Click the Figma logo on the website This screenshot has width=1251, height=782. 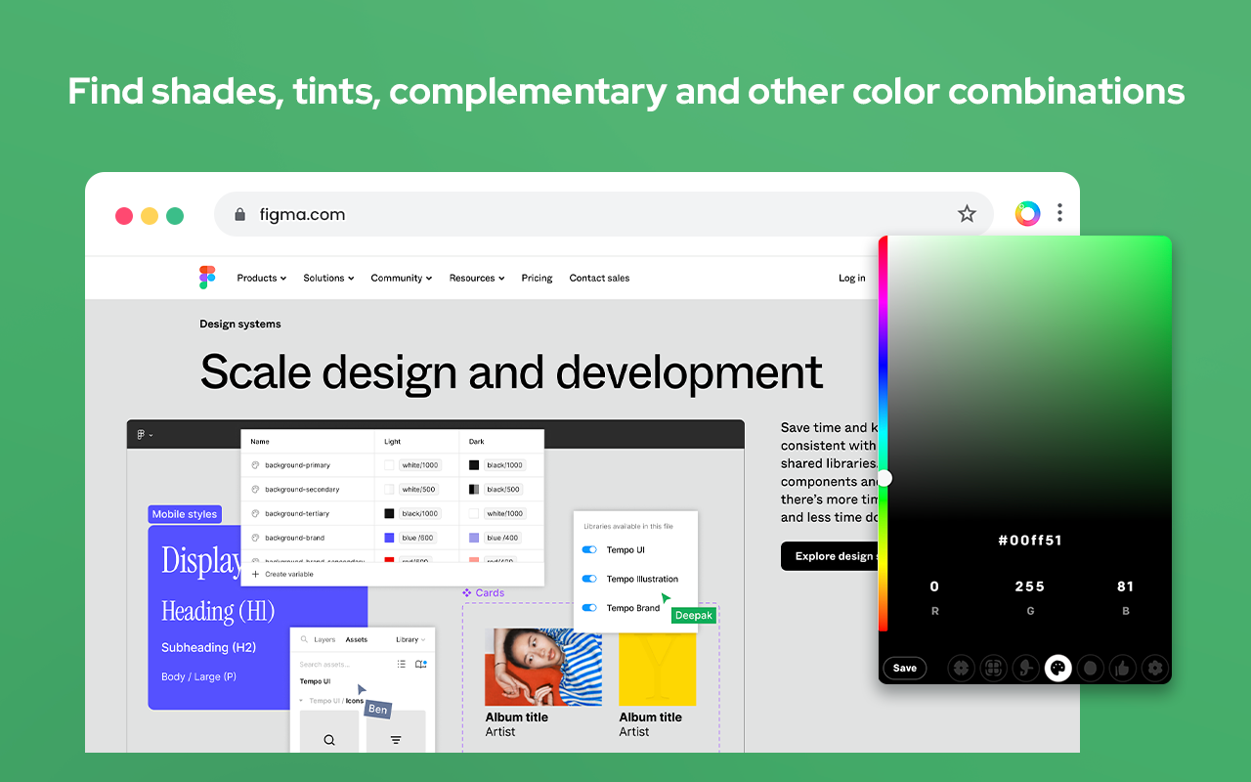pyautogui.click(x=206, y=278)
